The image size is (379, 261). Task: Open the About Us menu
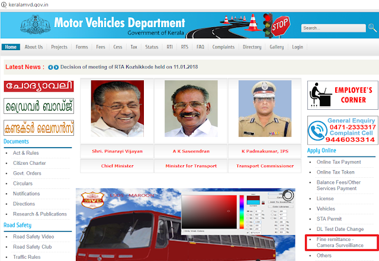click(34, 47)
